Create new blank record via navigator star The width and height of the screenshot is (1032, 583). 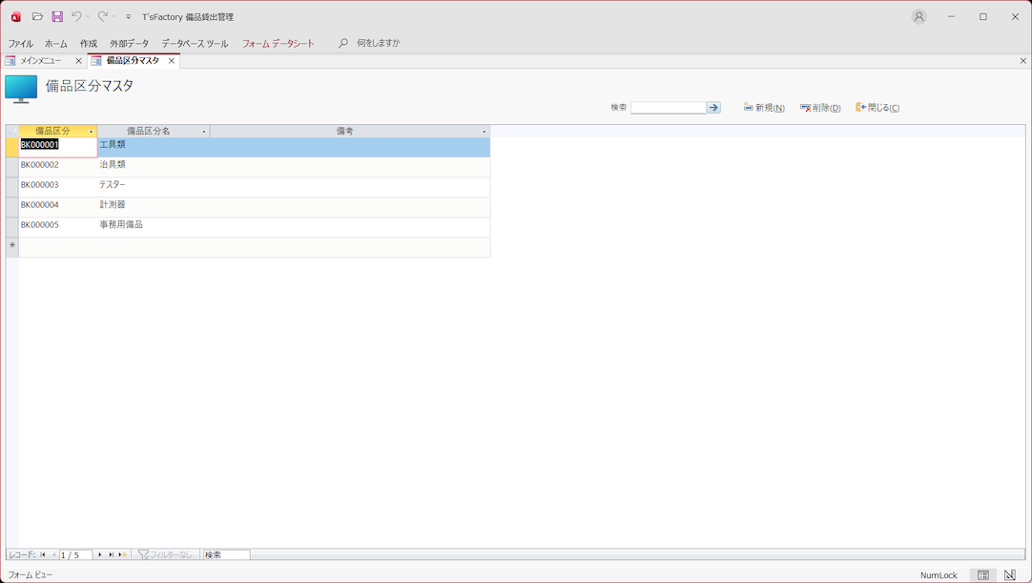click(x=122, y=554)
